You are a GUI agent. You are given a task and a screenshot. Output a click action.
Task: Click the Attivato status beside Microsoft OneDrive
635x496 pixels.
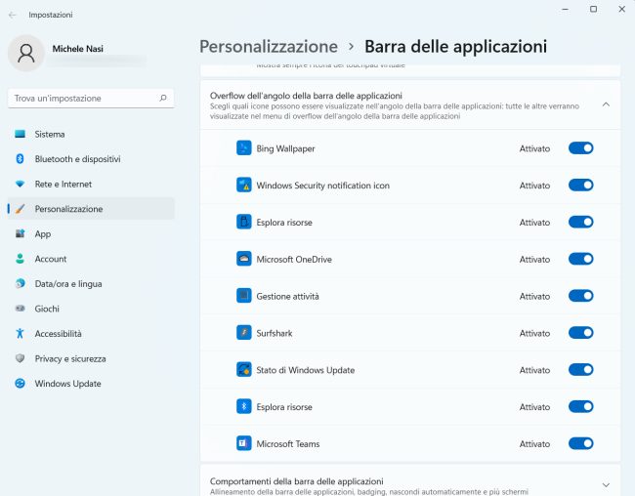(x=534, y=259)
